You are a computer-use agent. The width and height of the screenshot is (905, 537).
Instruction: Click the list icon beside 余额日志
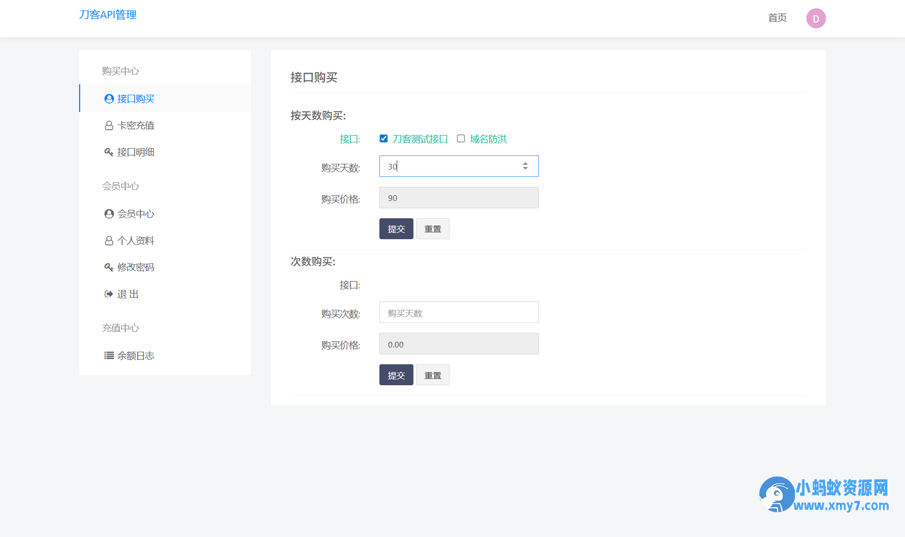coord(109,356)
